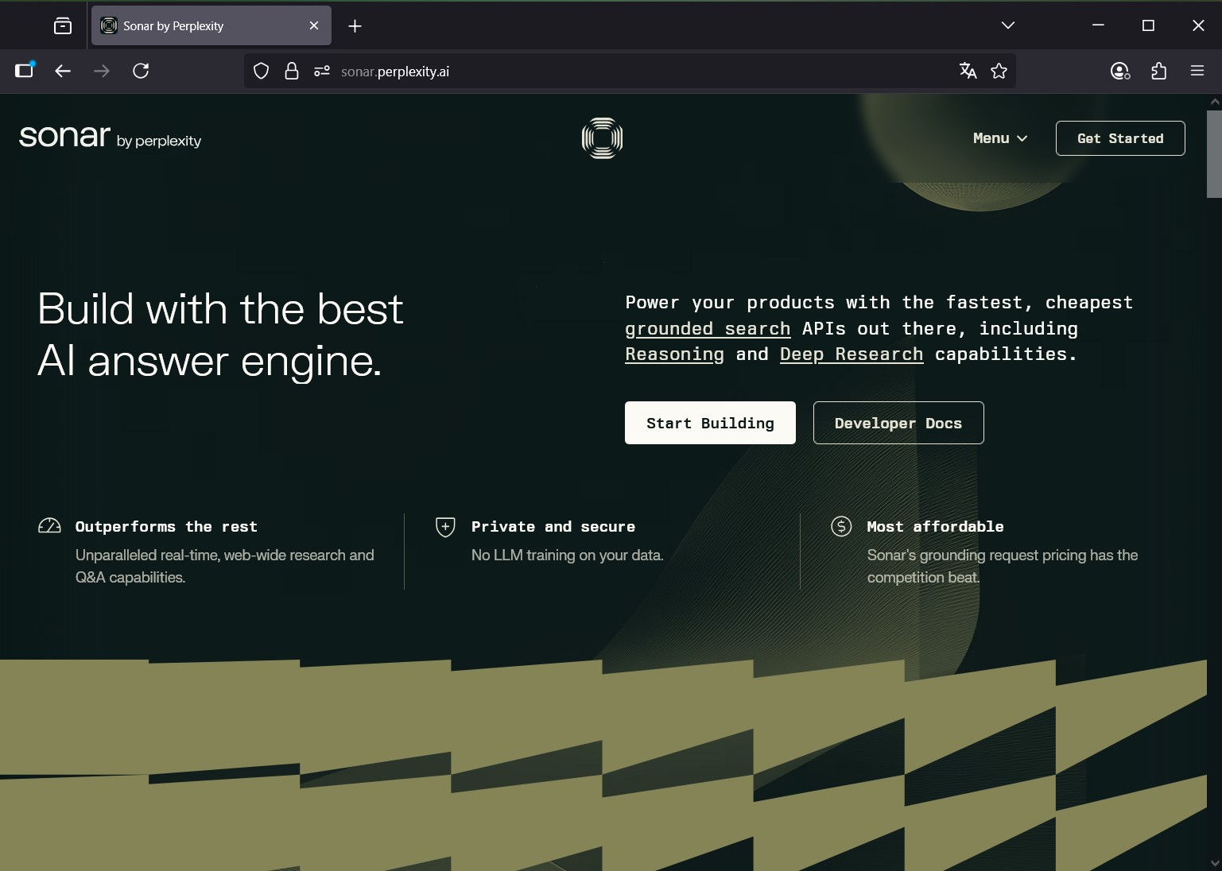
Task: Click the dollar icon beside Most affordable
Action: pos(841,526)
